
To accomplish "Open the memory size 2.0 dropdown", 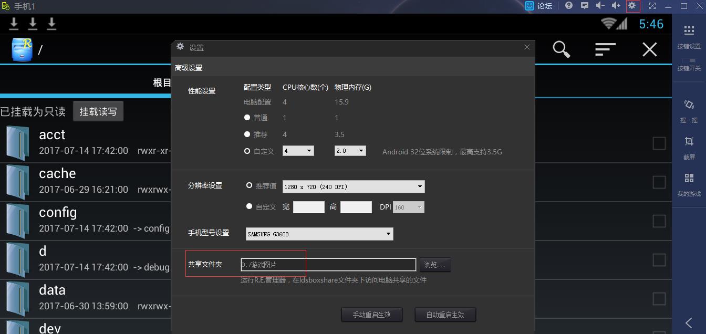I will pos(350,151).
